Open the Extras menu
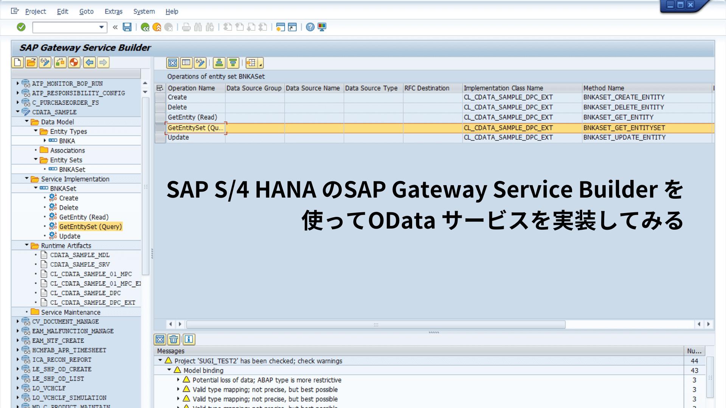 (x=113, y=11)
